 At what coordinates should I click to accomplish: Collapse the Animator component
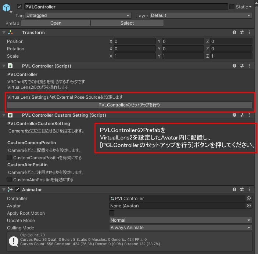[4, 190]
